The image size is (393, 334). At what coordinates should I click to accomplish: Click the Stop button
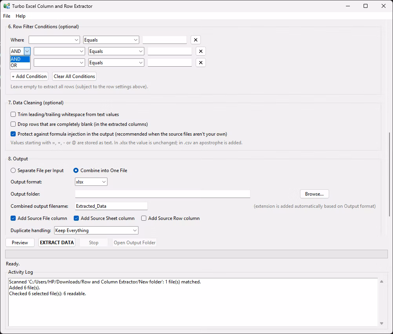tap(93, 243)
